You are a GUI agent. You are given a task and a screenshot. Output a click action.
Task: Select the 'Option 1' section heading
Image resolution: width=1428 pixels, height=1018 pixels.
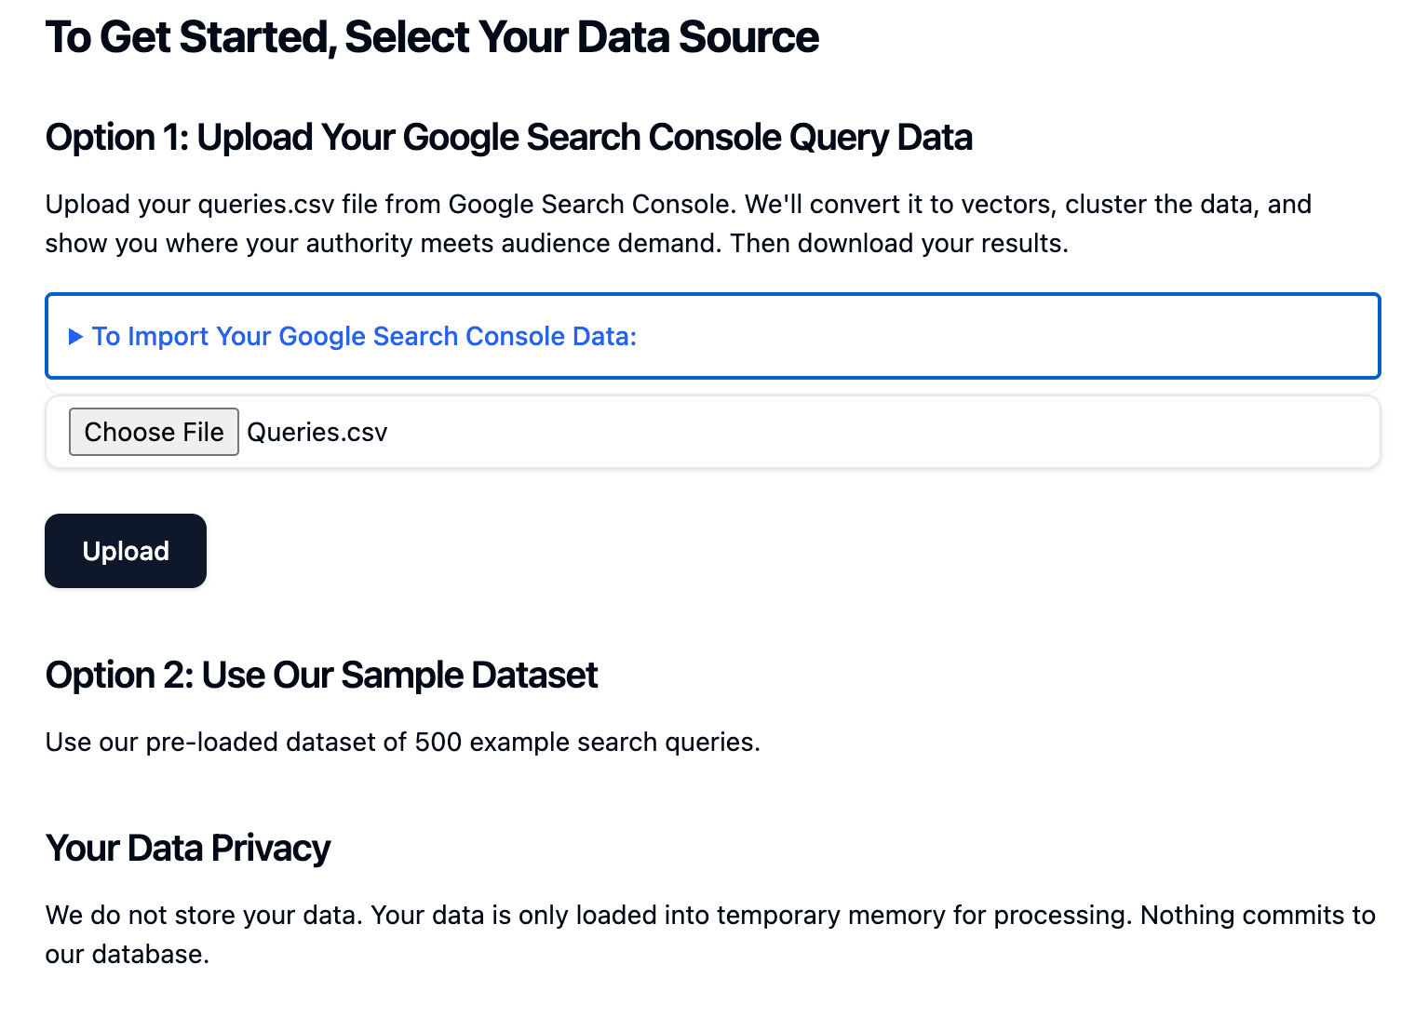pos(508,137)
